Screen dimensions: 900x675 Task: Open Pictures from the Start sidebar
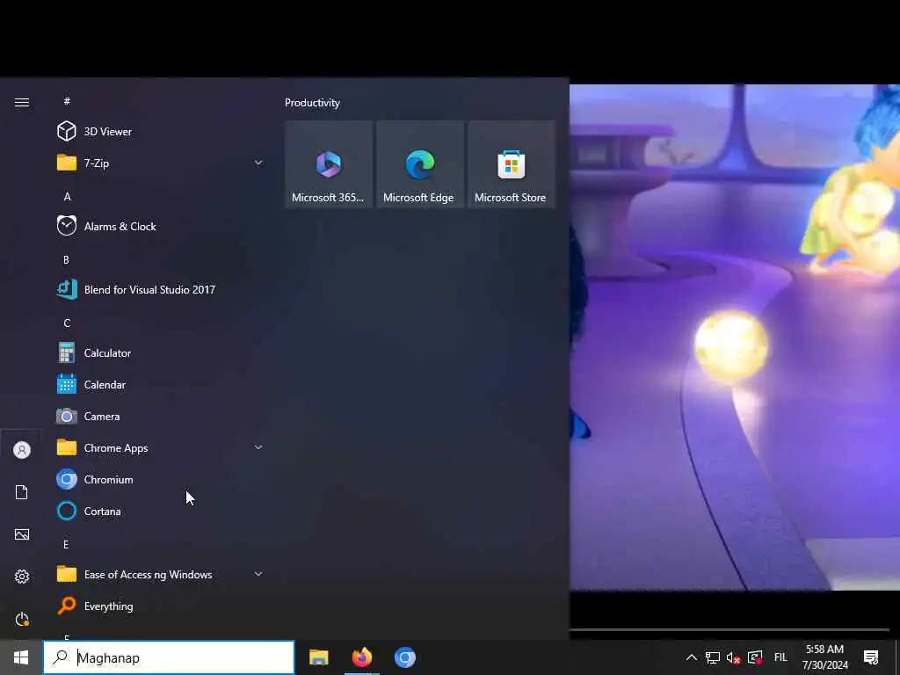pos(22,534)
